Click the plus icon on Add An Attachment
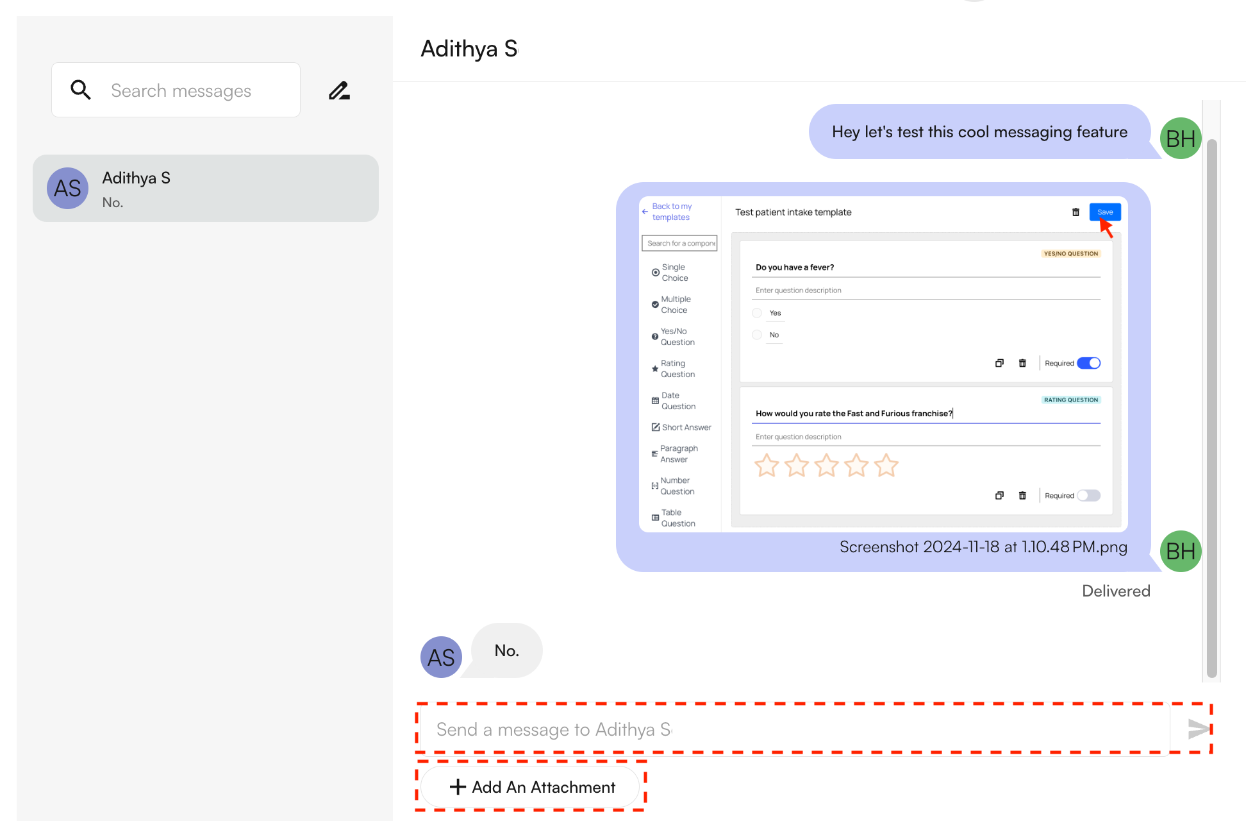The width and height of the screenshot is (1246, 821). 458,787
